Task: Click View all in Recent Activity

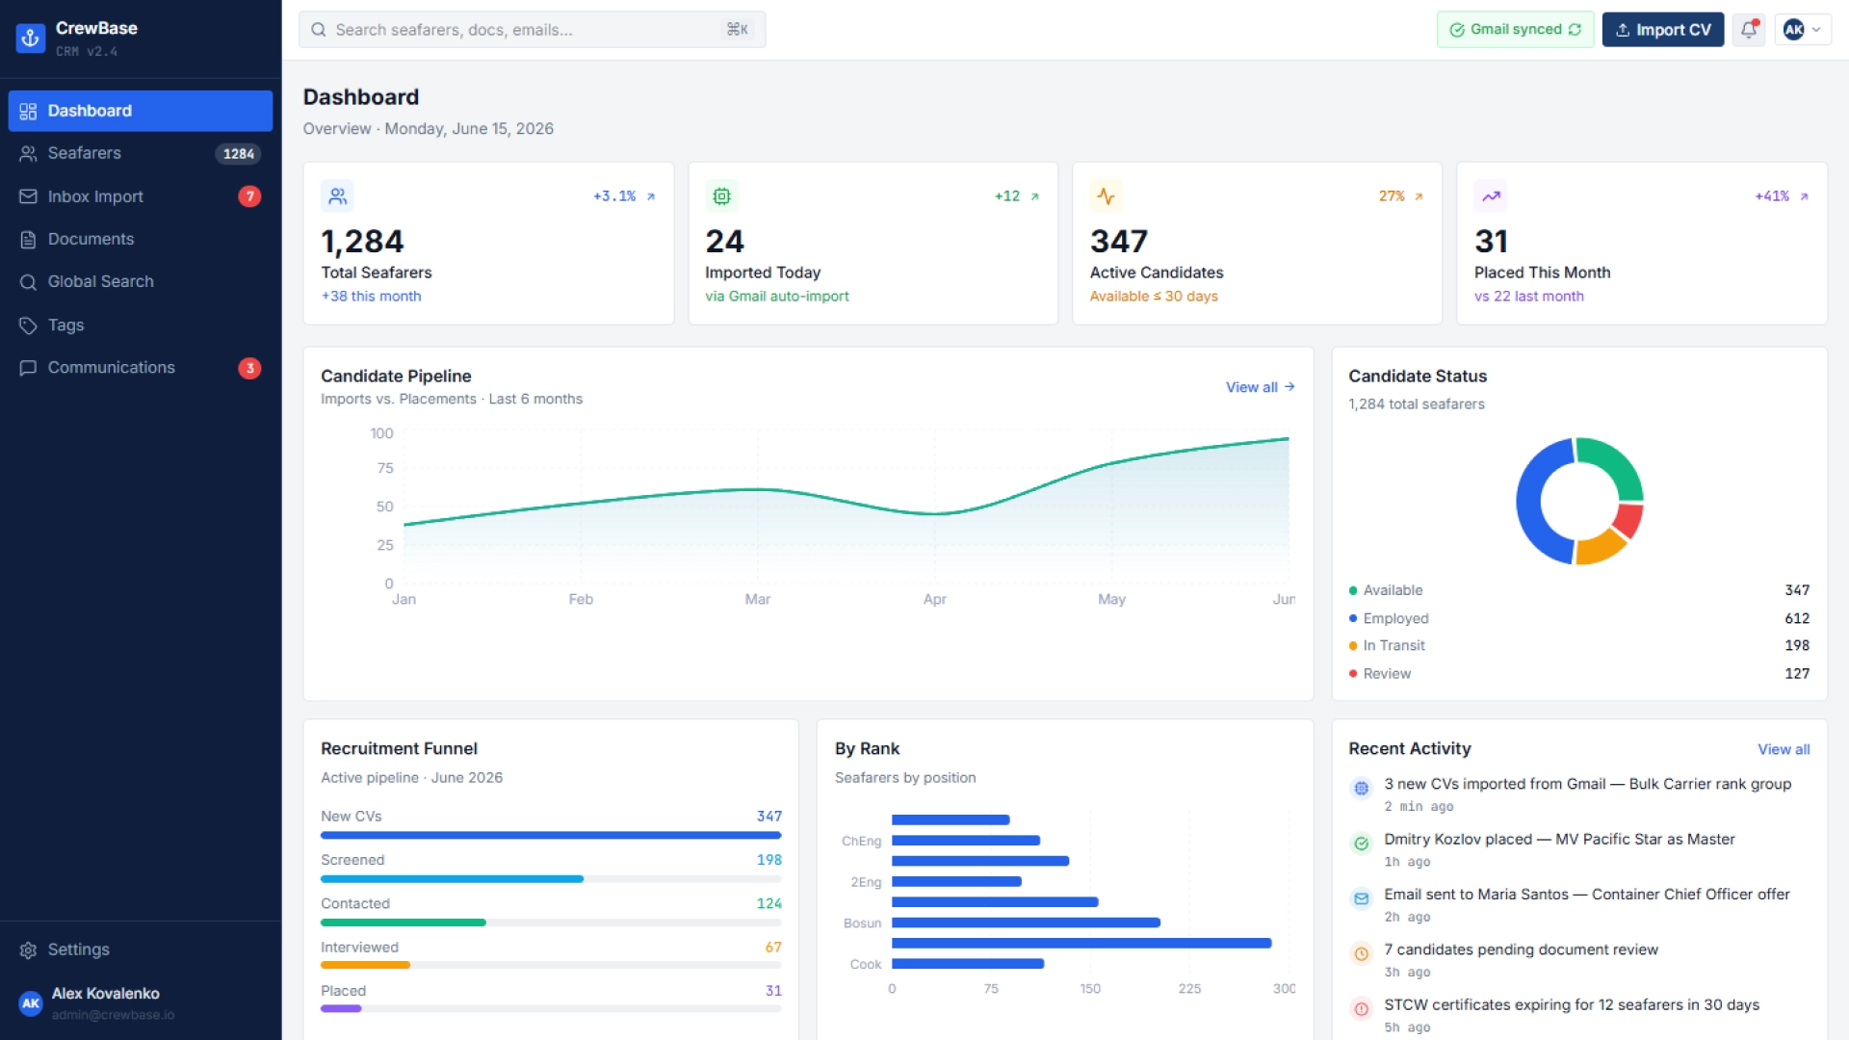Action: click(1784, 749)
